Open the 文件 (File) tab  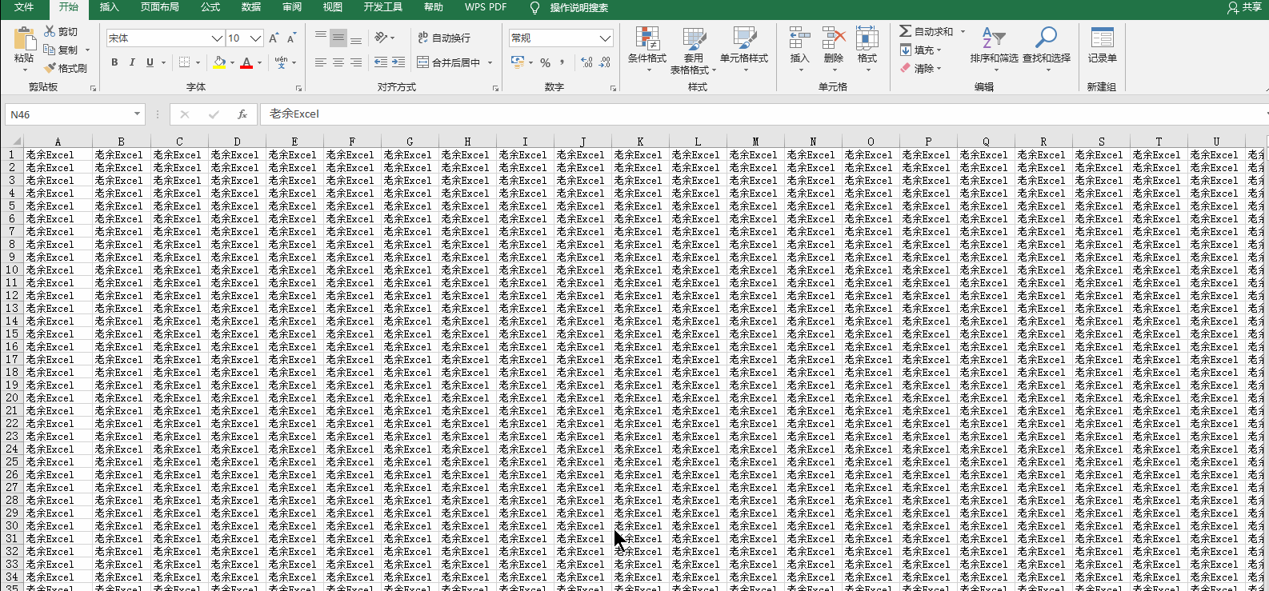pos(24,7)
